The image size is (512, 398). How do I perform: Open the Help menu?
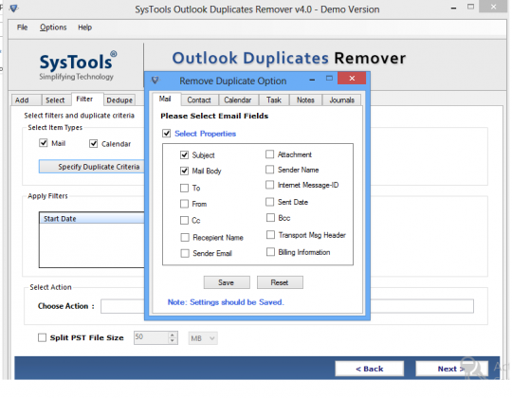[x=85, y=27]
